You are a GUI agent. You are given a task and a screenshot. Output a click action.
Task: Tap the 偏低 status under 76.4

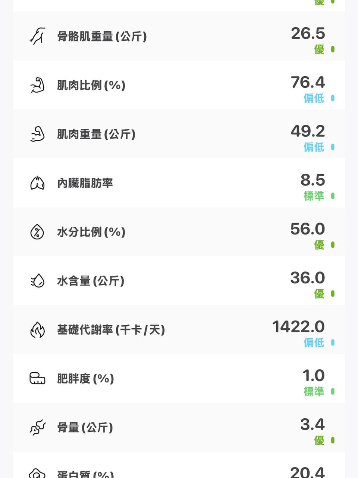314,98
